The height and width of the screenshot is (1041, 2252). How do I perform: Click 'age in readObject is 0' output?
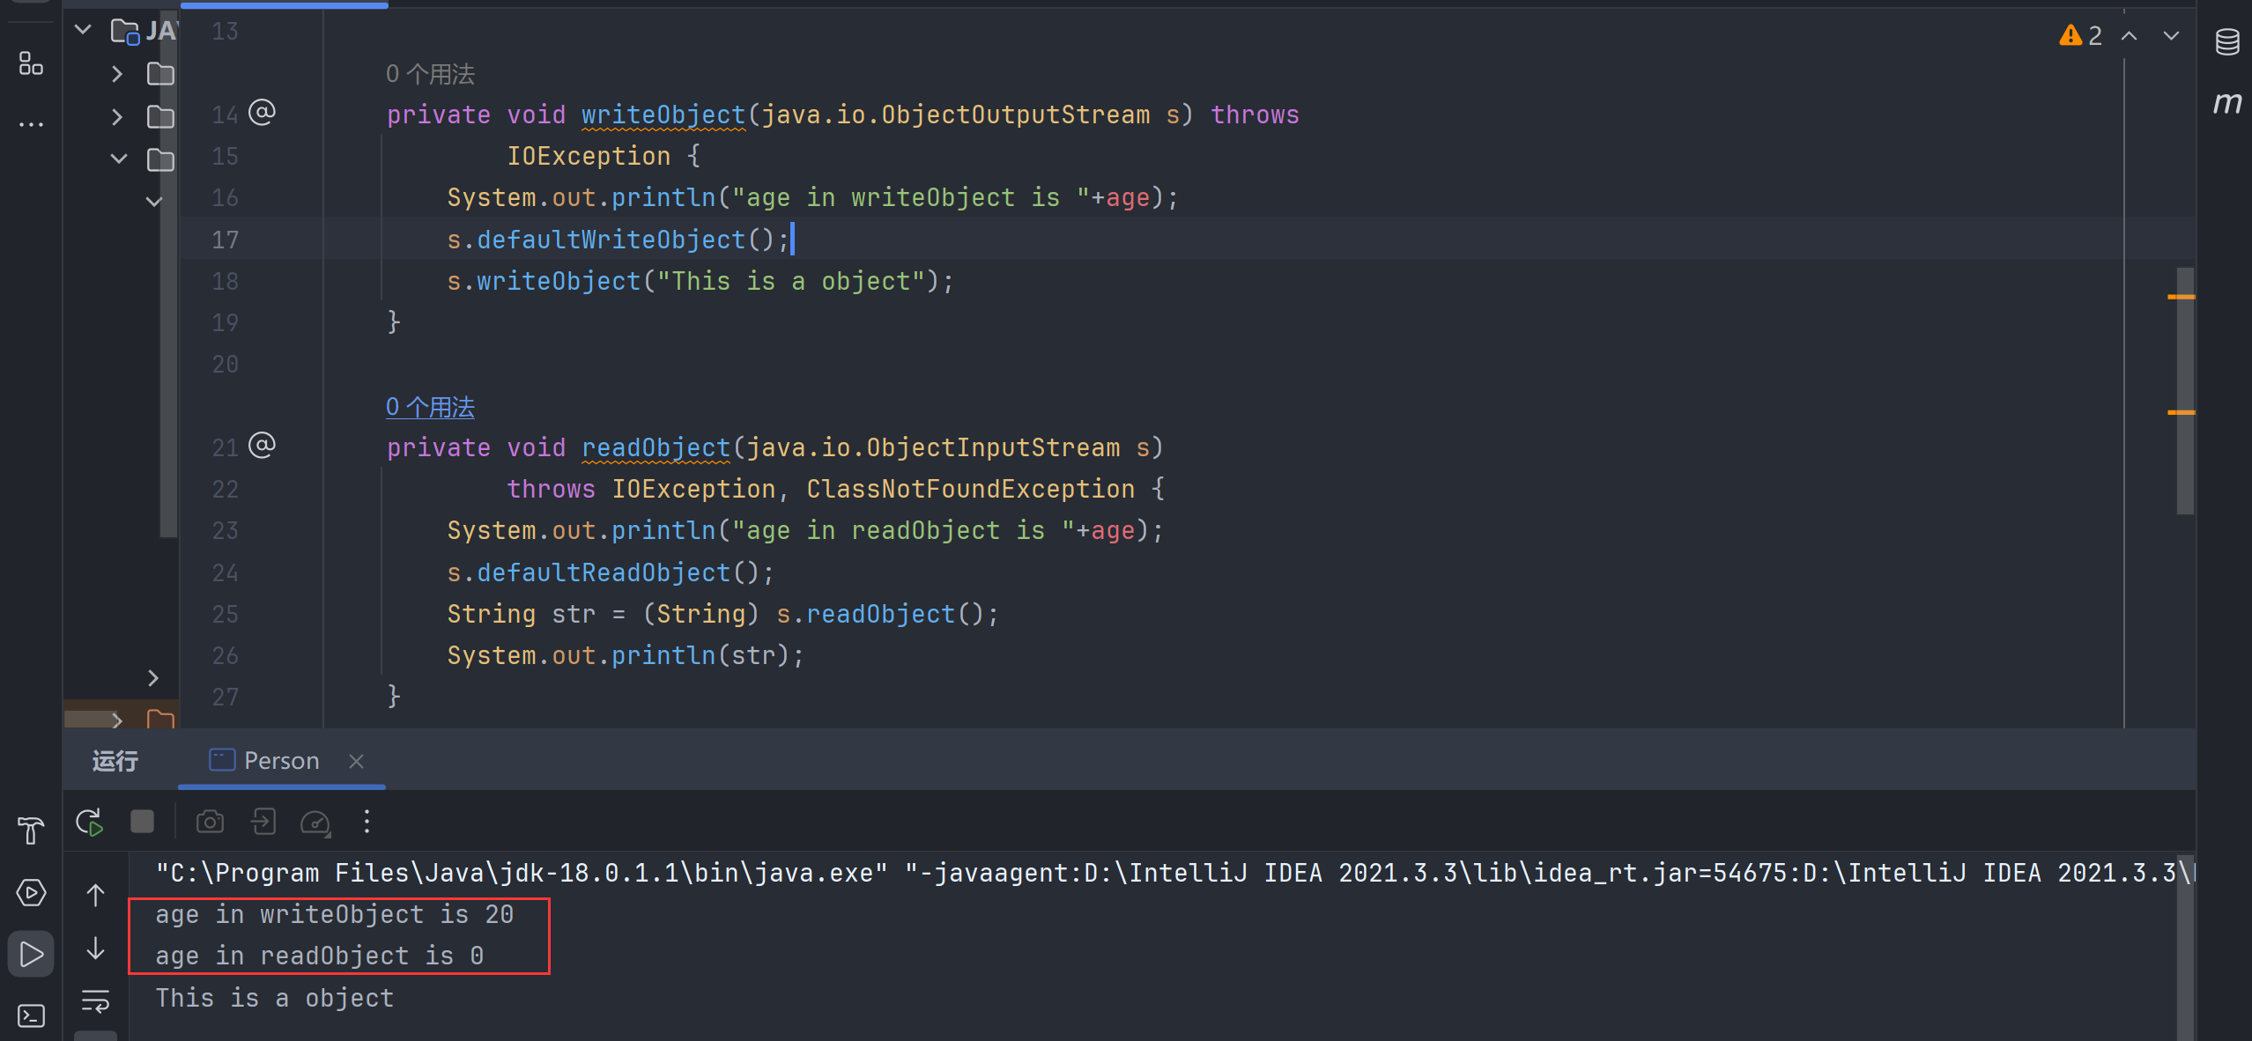(x=320, y=956)
